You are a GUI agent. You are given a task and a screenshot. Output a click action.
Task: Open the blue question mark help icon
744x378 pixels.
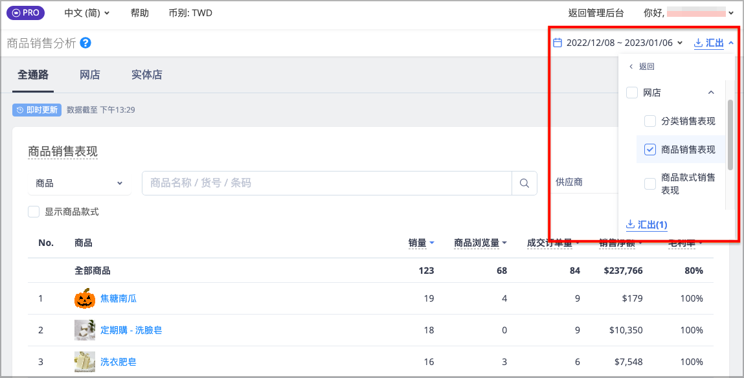85,43
